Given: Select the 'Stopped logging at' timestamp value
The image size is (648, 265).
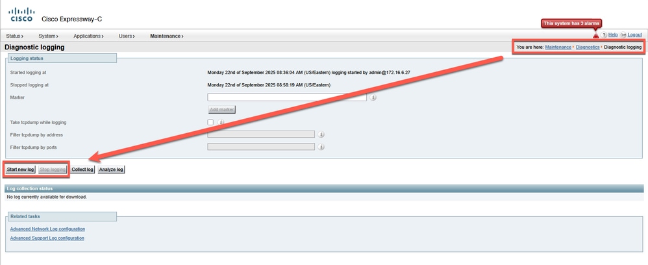Looking at the screenshot, I should [x=269, y=85].
